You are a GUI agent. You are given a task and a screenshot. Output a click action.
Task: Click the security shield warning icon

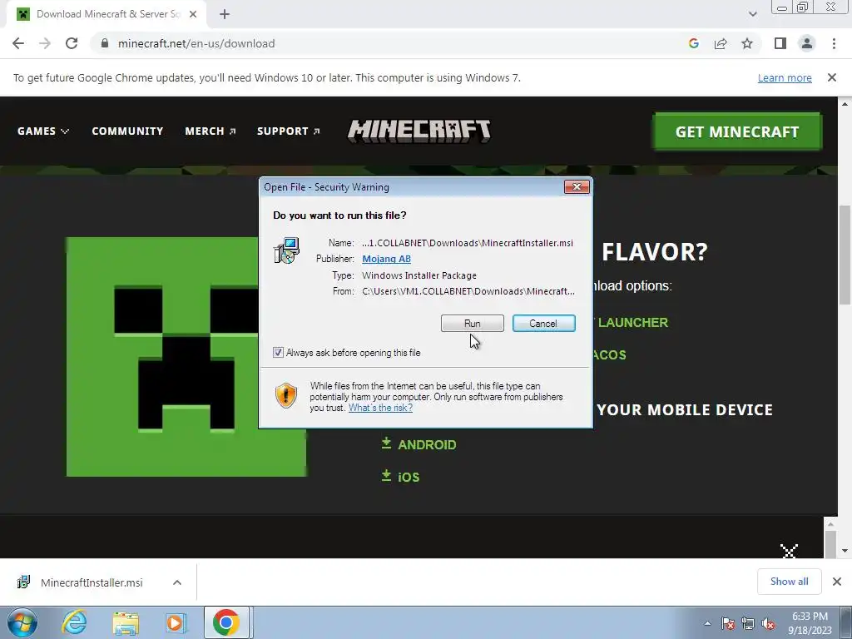point(286,395)
